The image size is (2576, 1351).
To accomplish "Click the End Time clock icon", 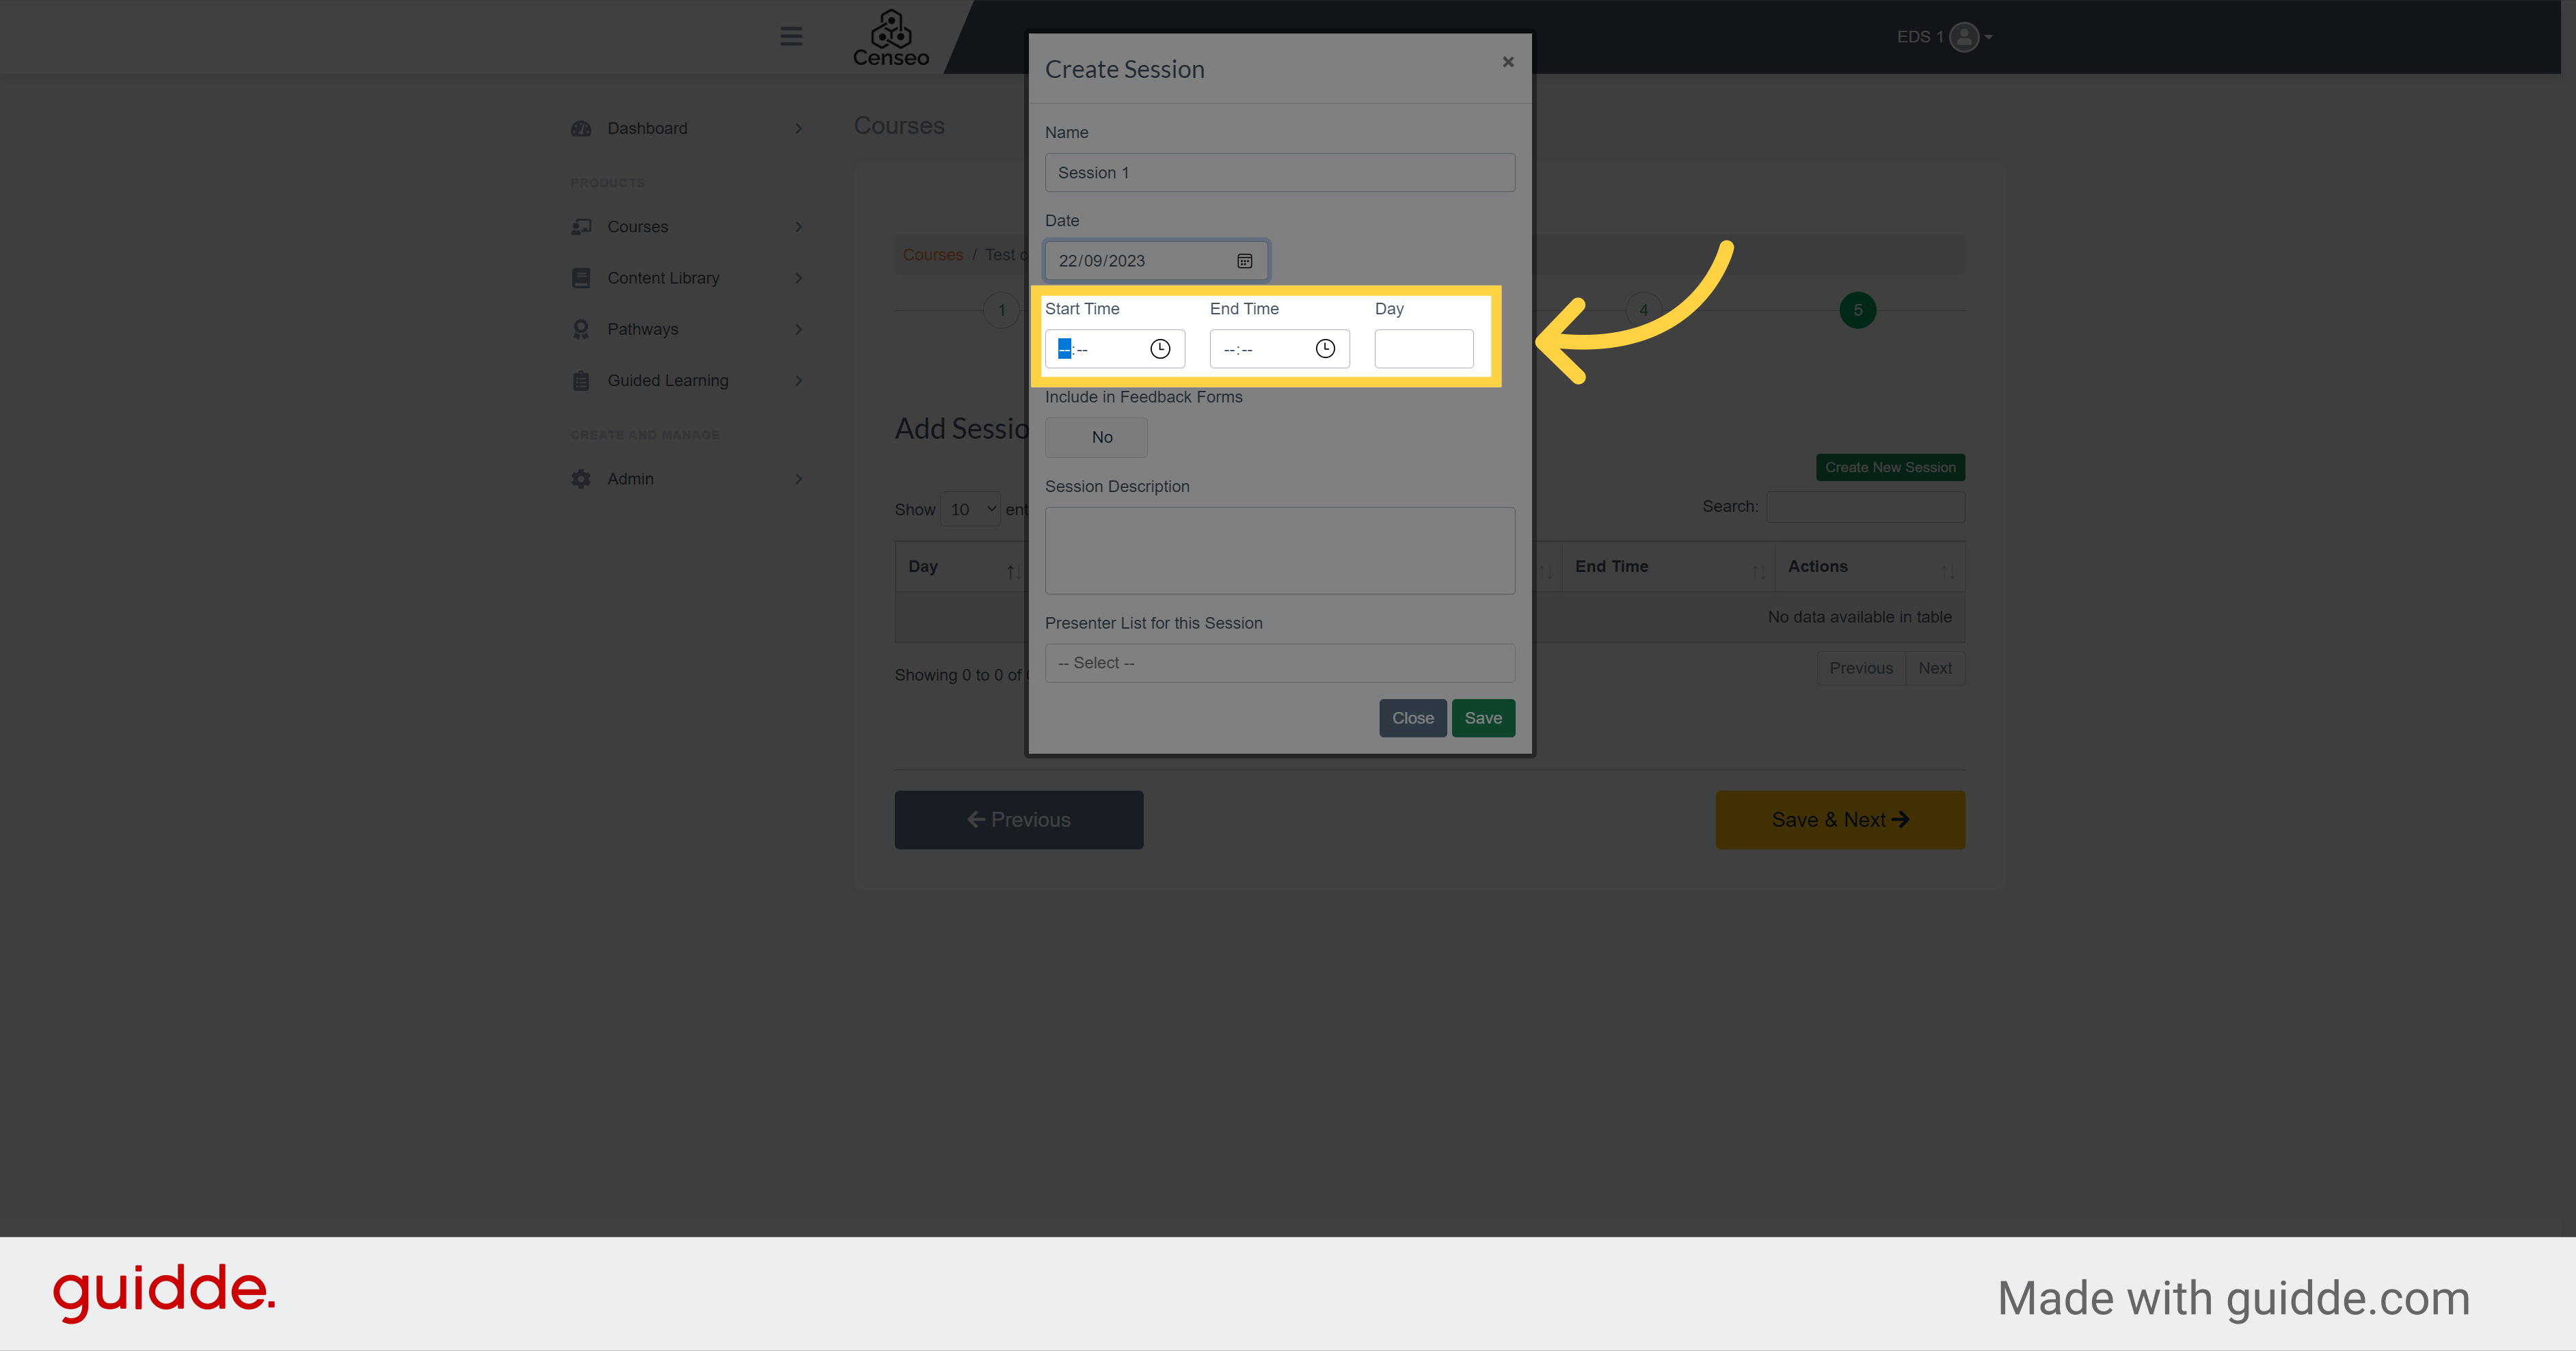I will pyautogui.click(x=1326, y=348).
